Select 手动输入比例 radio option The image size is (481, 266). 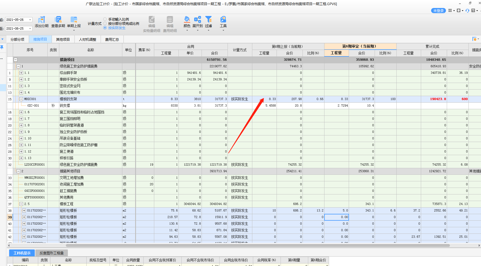point(105,19)
